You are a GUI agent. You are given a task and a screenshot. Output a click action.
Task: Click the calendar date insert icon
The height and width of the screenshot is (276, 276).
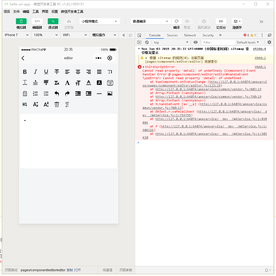110,83
